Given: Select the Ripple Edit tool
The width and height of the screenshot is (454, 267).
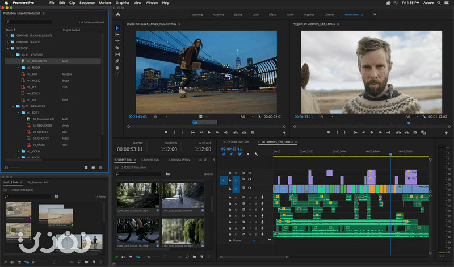Looking at the screenshot, I should click(x=117, y=41).
